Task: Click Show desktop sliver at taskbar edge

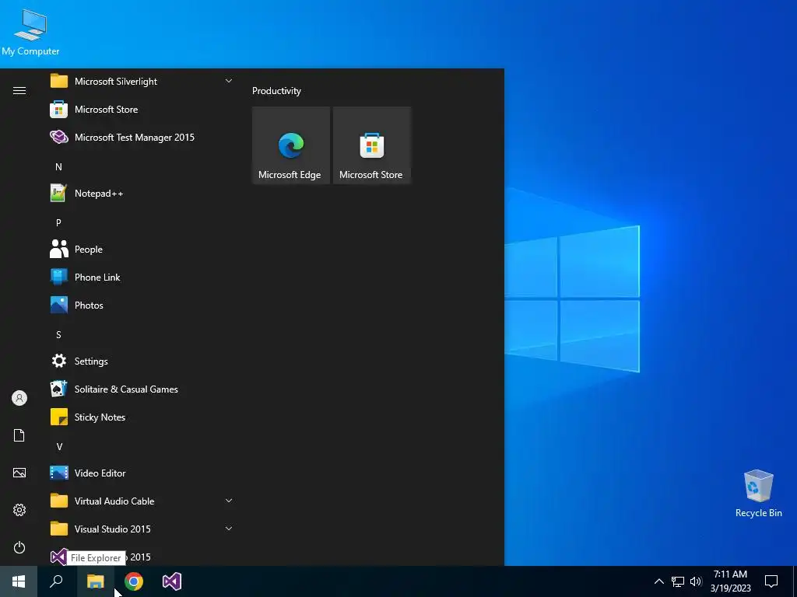Action: click(x=795, y=581)
